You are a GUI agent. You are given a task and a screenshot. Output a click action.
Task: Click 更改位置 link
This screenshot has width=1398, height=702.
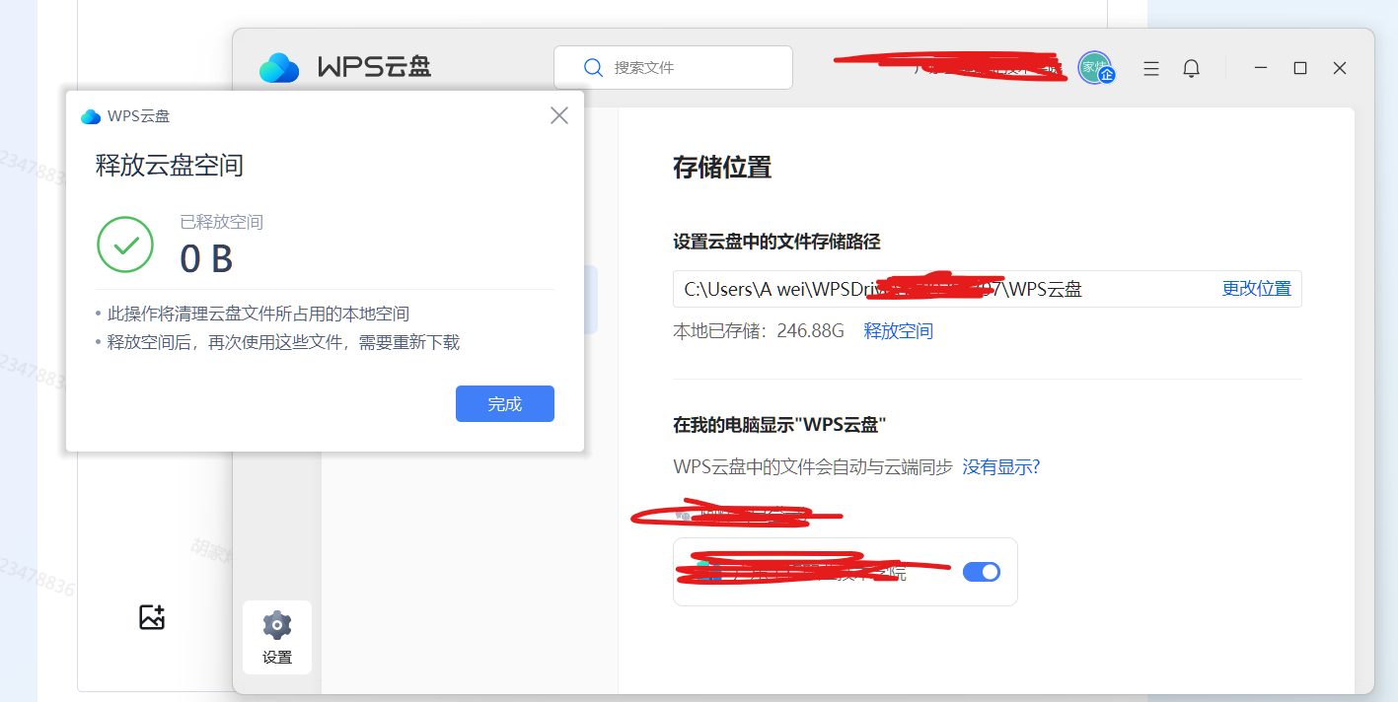[1257, 289]
